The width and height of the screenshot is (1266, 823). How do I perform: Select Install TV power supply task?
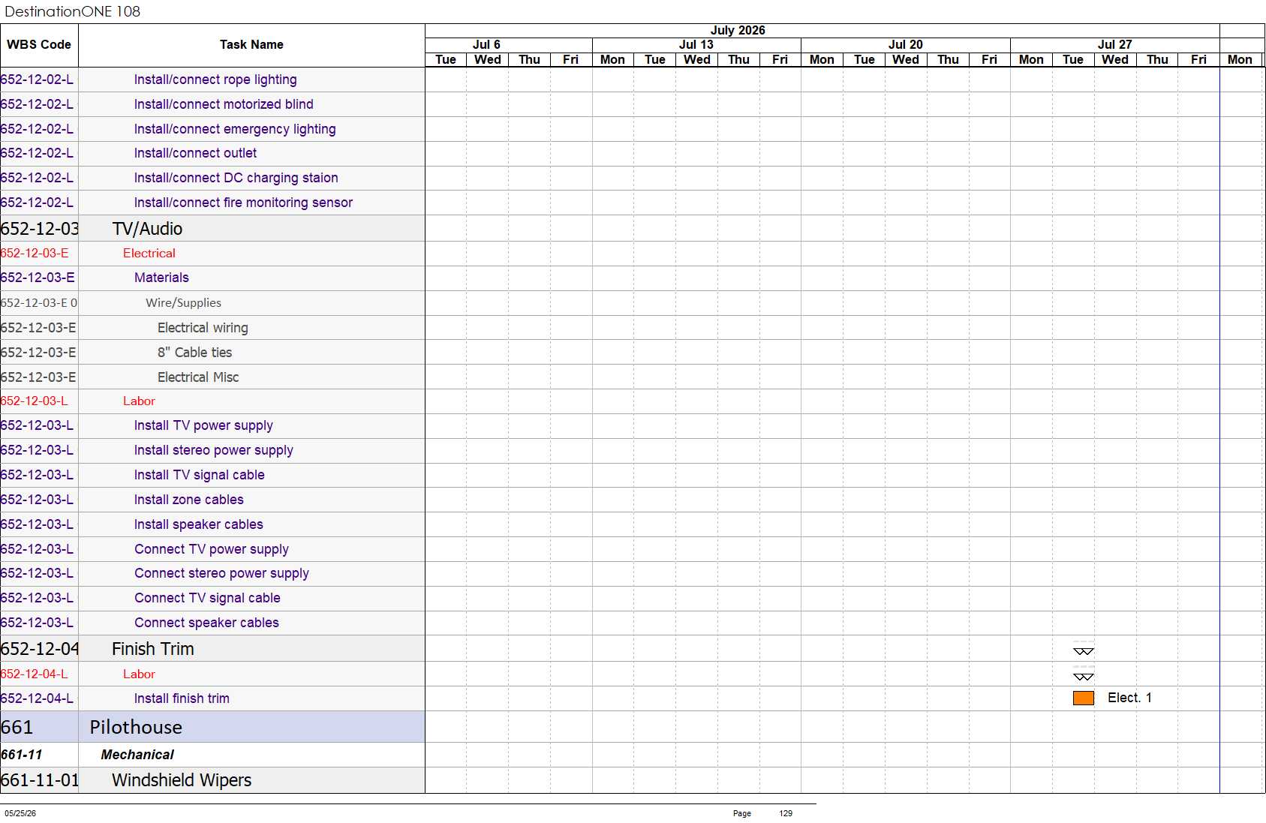(x=203, y=425)
